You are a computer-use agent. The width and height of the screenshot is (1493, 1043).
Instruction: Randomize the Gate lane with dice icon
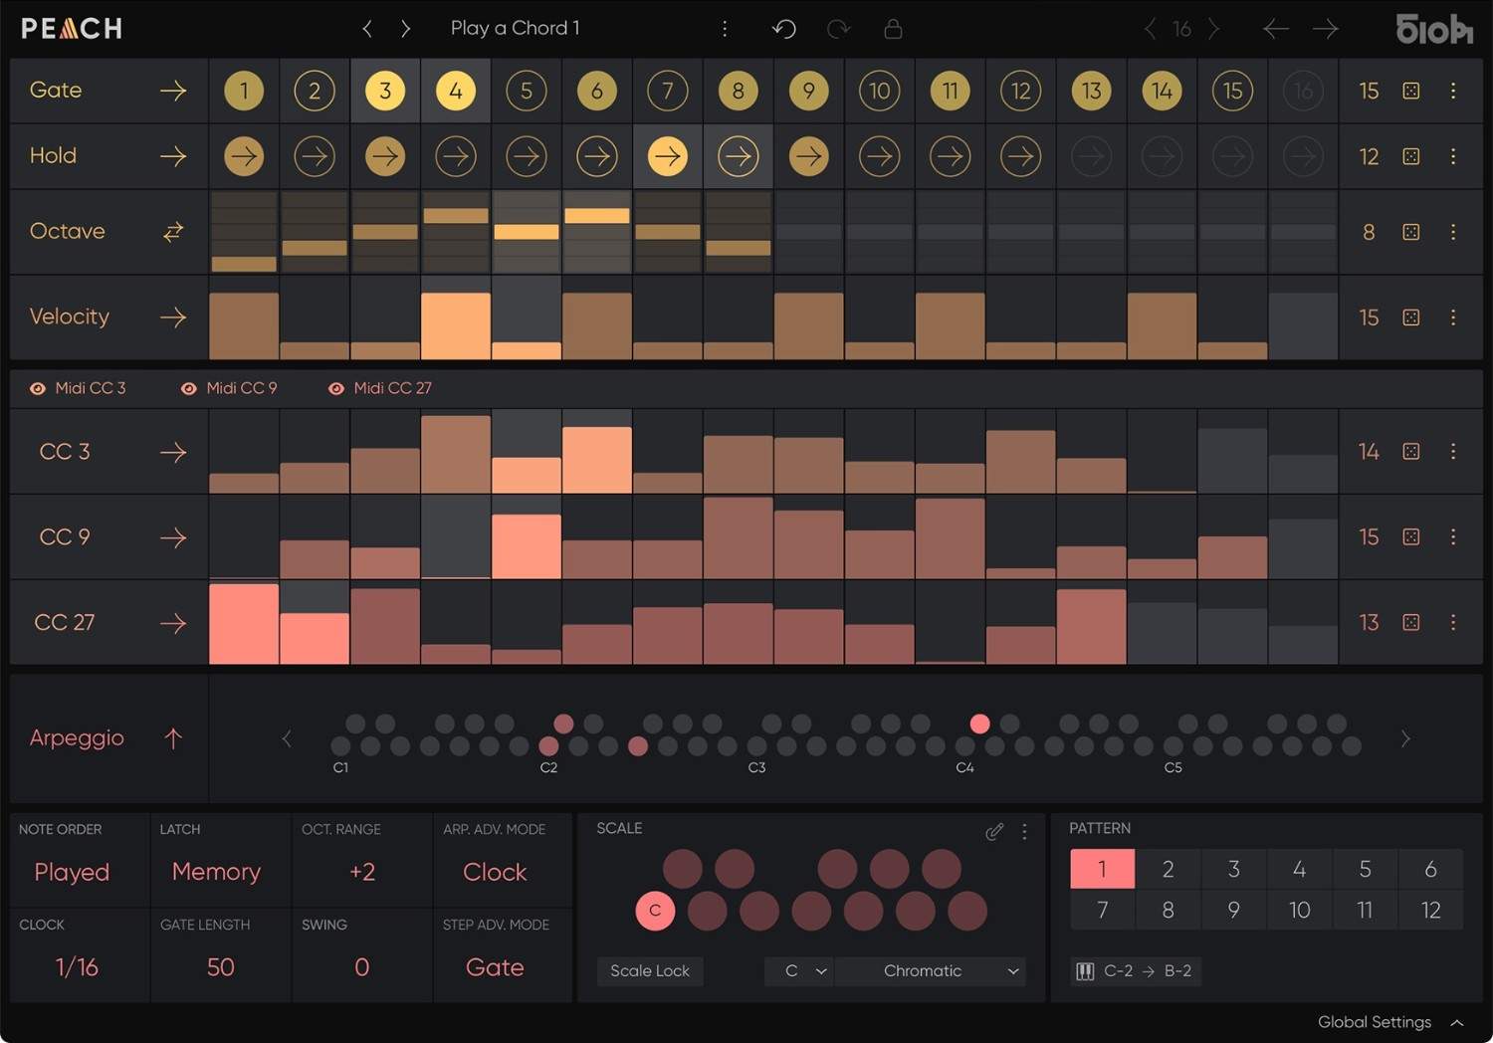[1410, 91]
